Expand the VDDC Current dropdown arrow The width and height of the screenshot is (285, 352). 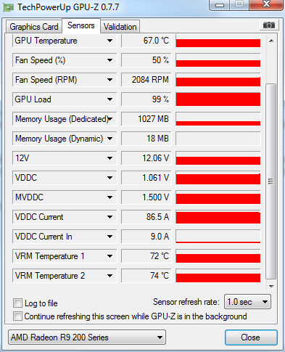pos(110,217)
